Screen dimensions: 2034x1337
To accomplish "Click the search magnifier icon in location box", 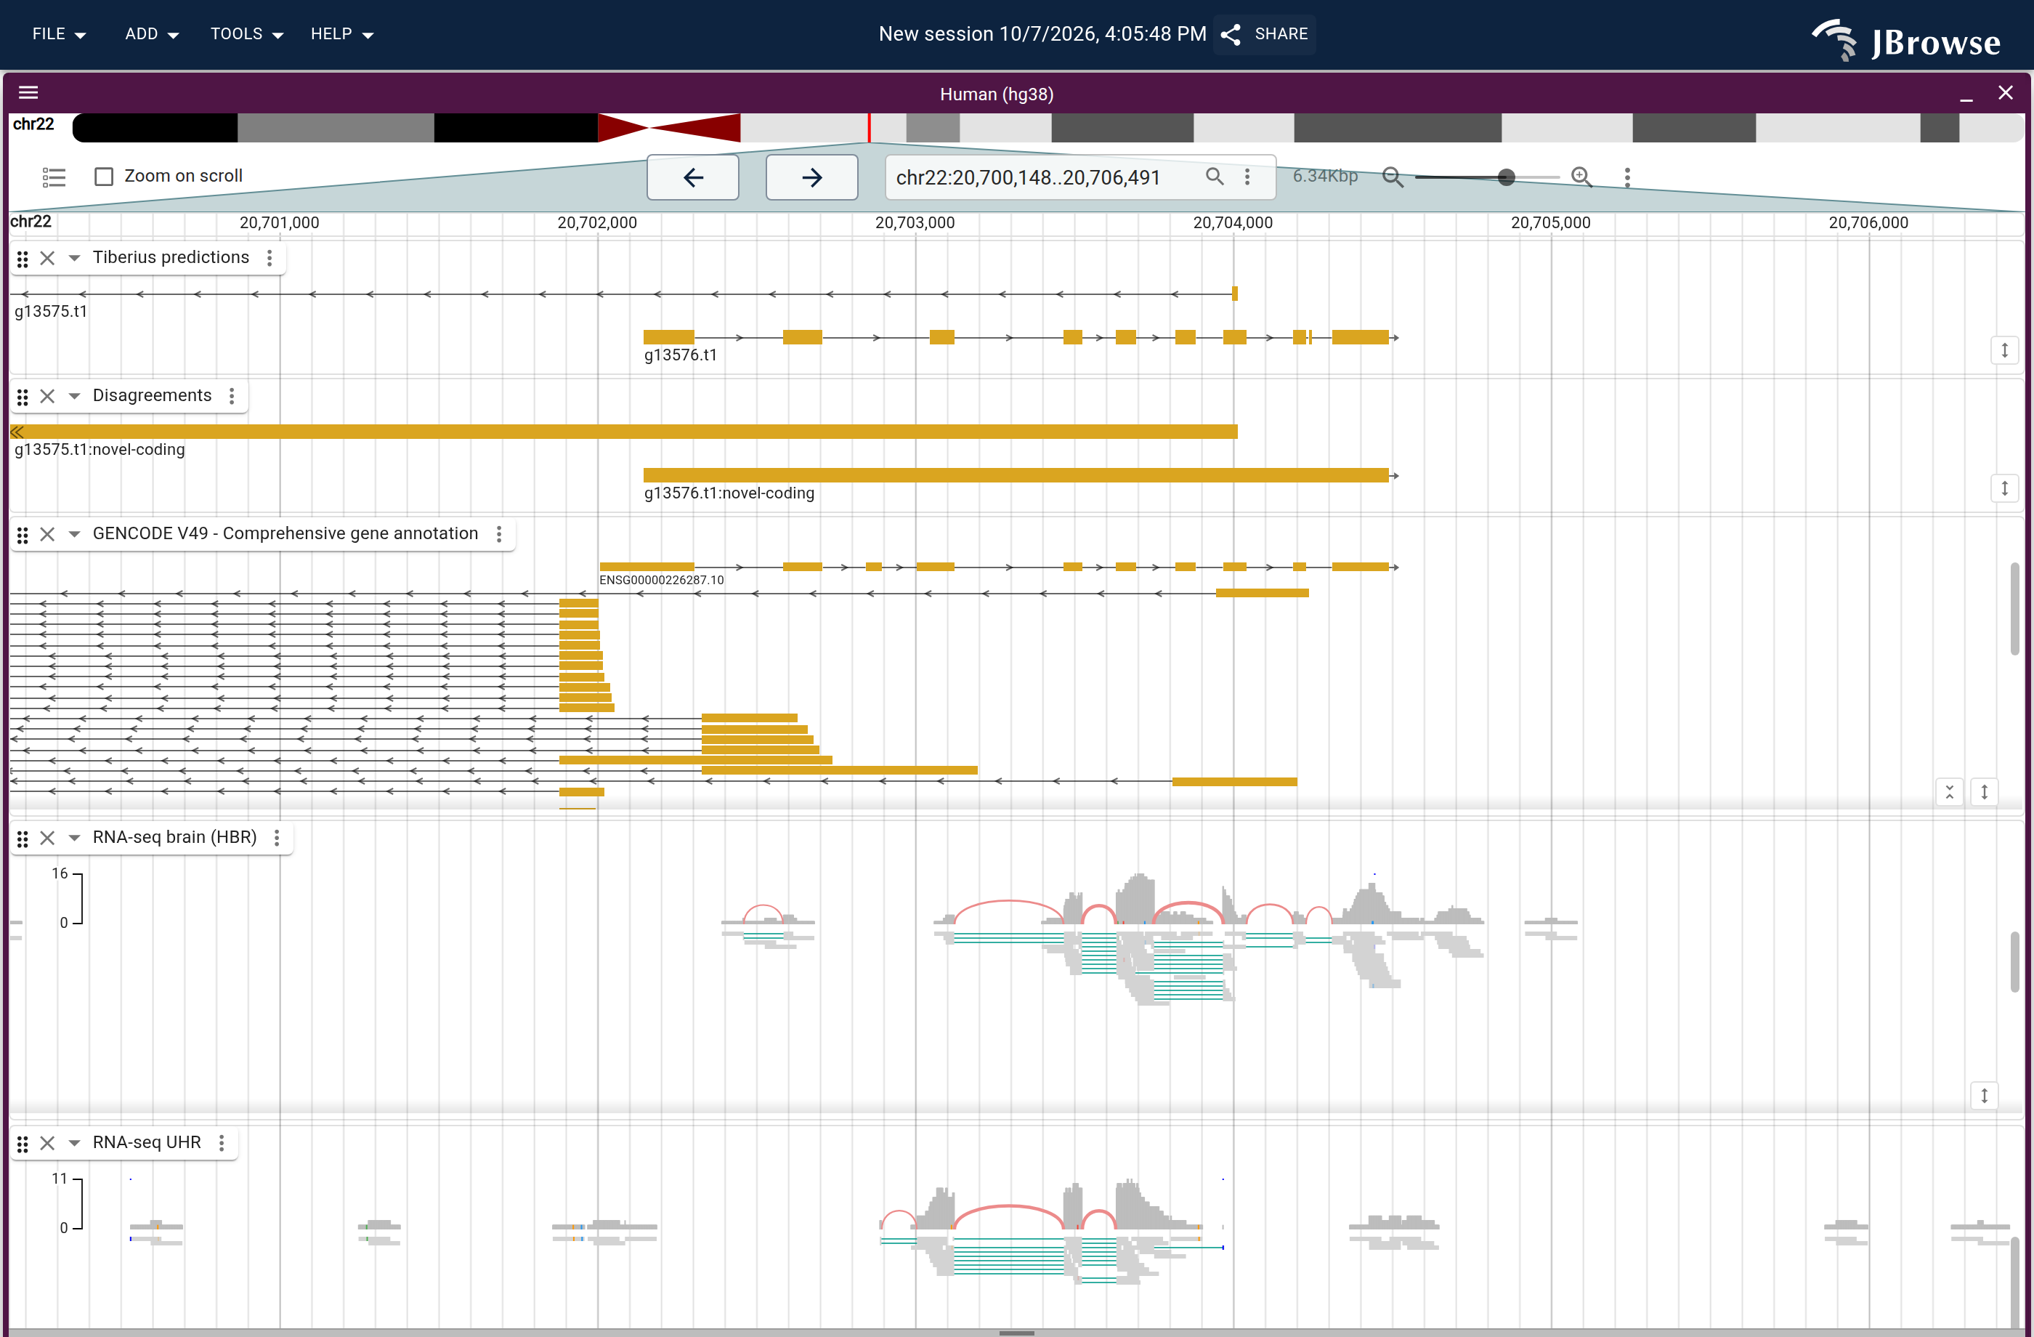I will pos(1215,176).
